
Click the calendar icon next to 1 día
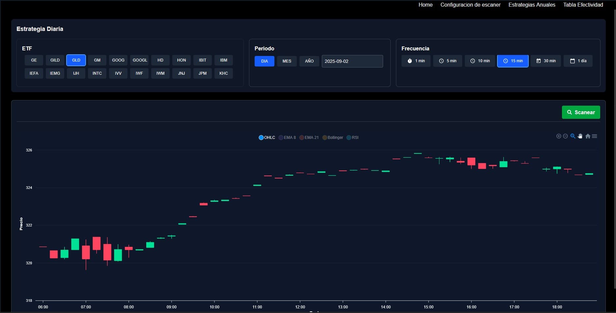pyautogui.click(x=573, y=61)
